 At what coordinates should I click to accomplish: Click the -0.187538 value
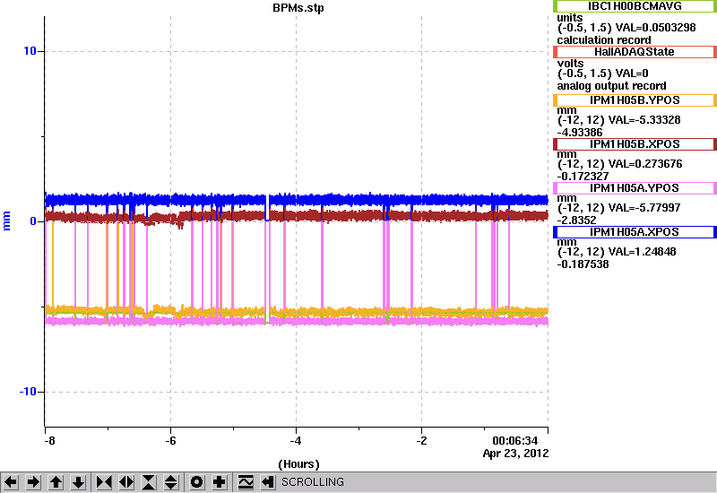[583, 264]
